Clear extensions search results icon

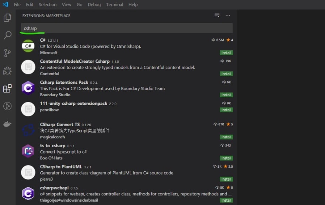pyautogui.click(x=217, y=16)
